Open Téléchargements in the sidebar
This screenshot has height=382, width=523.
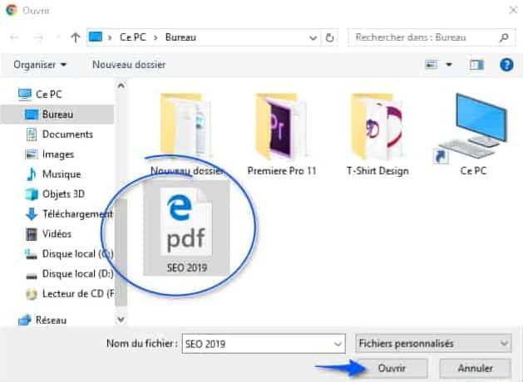click(69, 213)
